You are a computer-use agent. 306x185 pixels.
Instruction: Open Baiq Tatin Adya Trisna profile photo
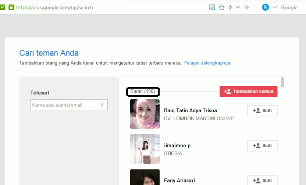145,114
